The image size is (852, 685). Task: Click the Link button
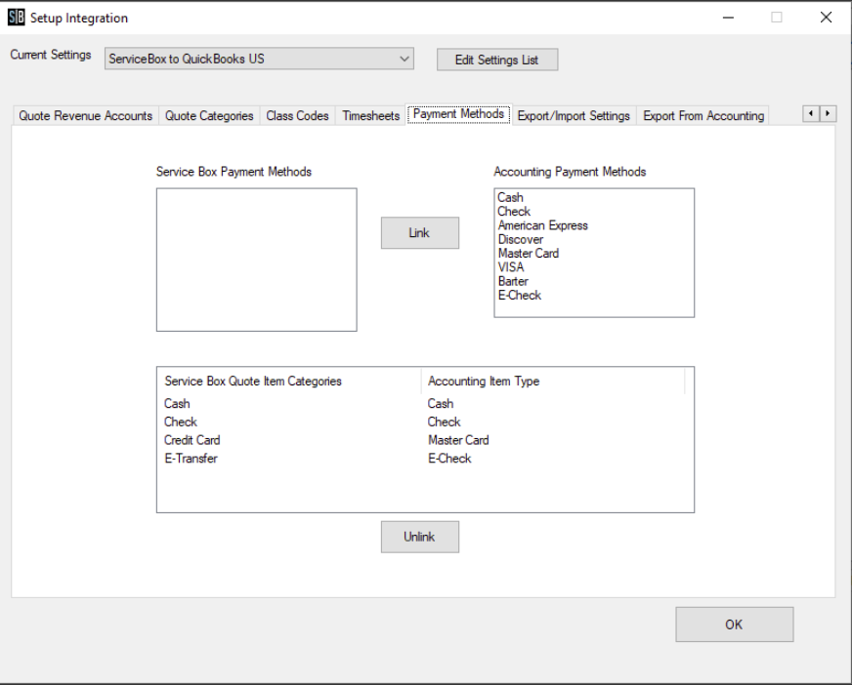click(419, 233)
